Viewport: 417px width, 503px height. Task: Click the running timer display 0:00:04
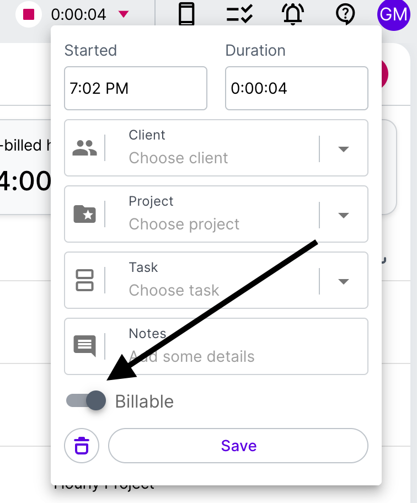(x=78, y=14)
